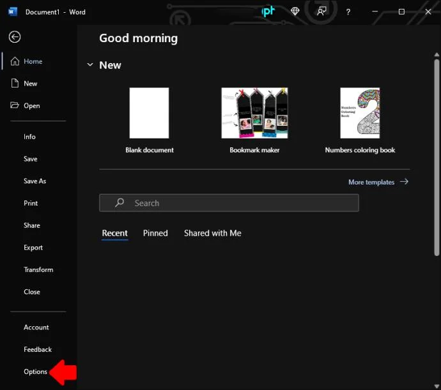Maximize the Word window
Image resolution: width=441 pixels, height=390 pixels.
[401, 11]
